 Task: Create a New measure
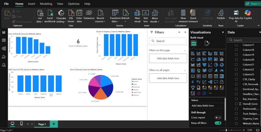tap(183, 16)
